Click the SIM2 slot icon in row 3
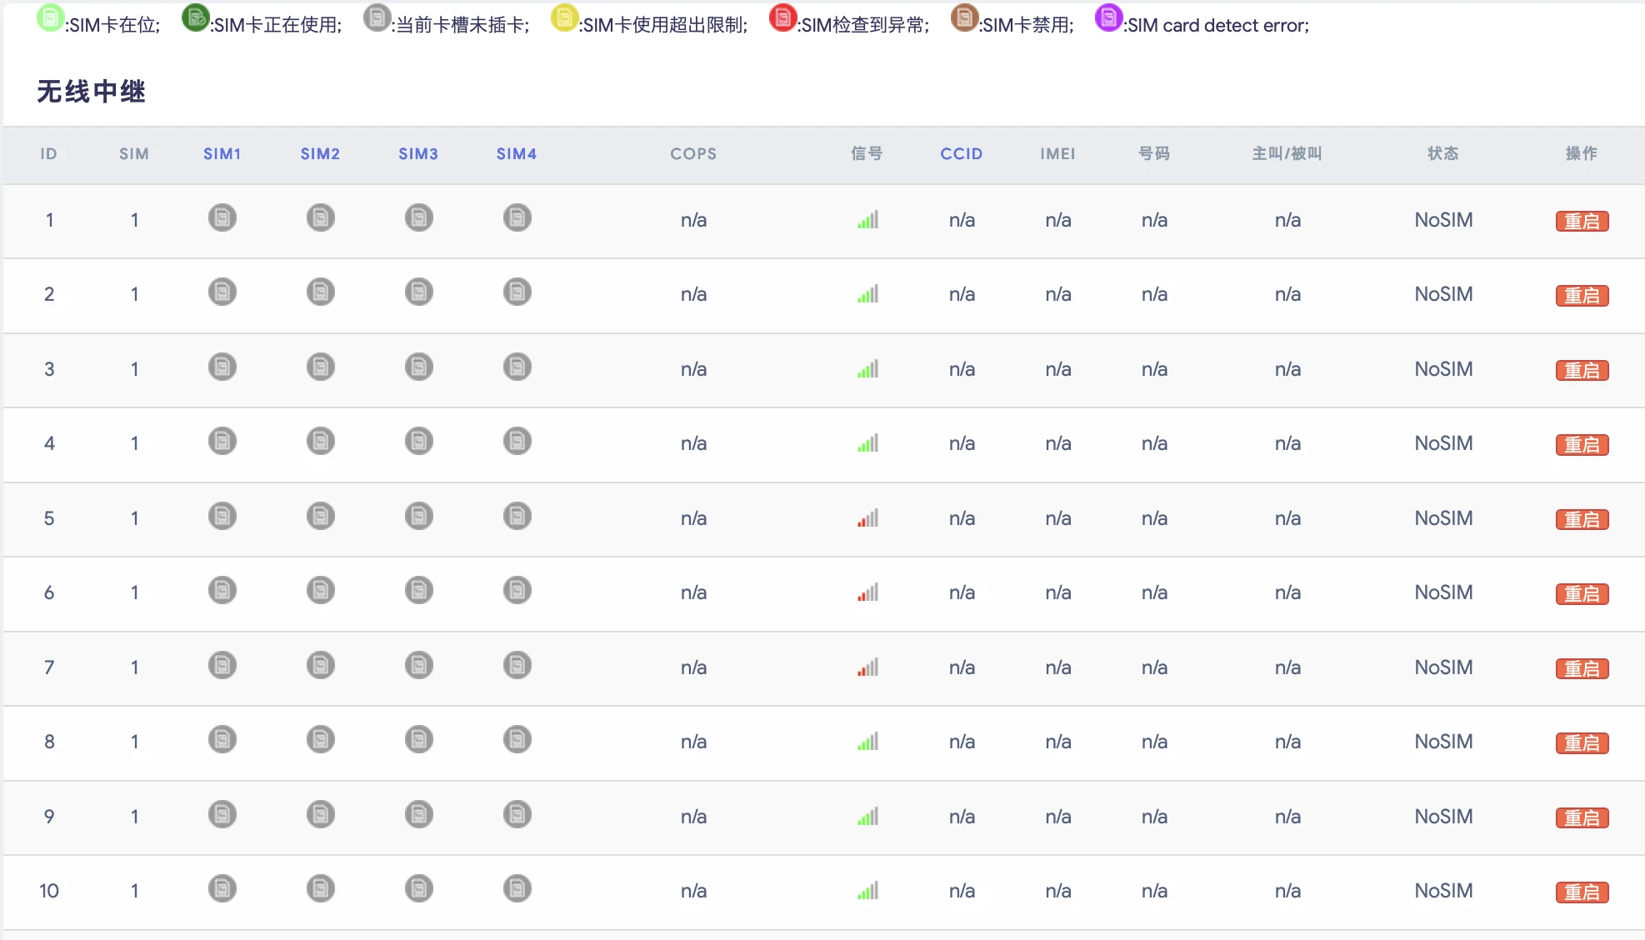This screenshot has width=1645, height=940. click(320, 367)
